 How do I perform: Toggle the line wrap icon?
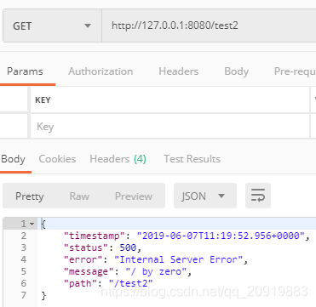coord(258,196)
